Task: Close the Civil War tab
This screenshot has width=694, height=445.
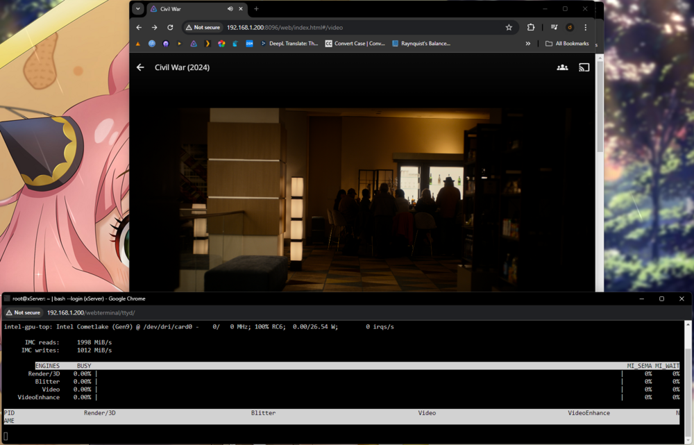Action: pos(241,9)
